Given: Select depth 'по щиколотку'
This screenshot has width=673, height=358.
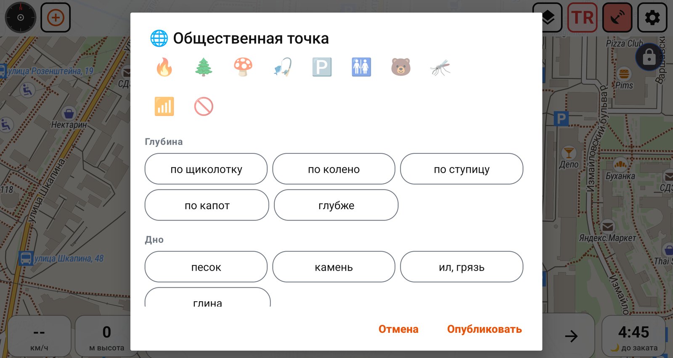Looking at the screenshot, I should [x=206, y=169].
